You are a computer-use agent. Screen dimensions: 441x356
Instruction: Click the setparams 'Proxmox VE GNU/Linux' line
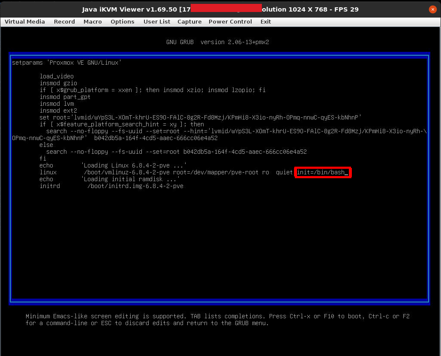(67, 63)
